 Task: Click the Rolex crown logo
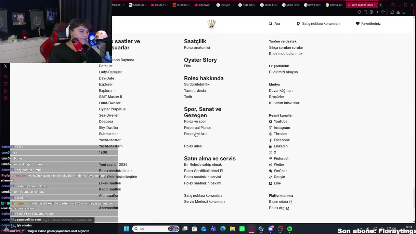(212, 24)
